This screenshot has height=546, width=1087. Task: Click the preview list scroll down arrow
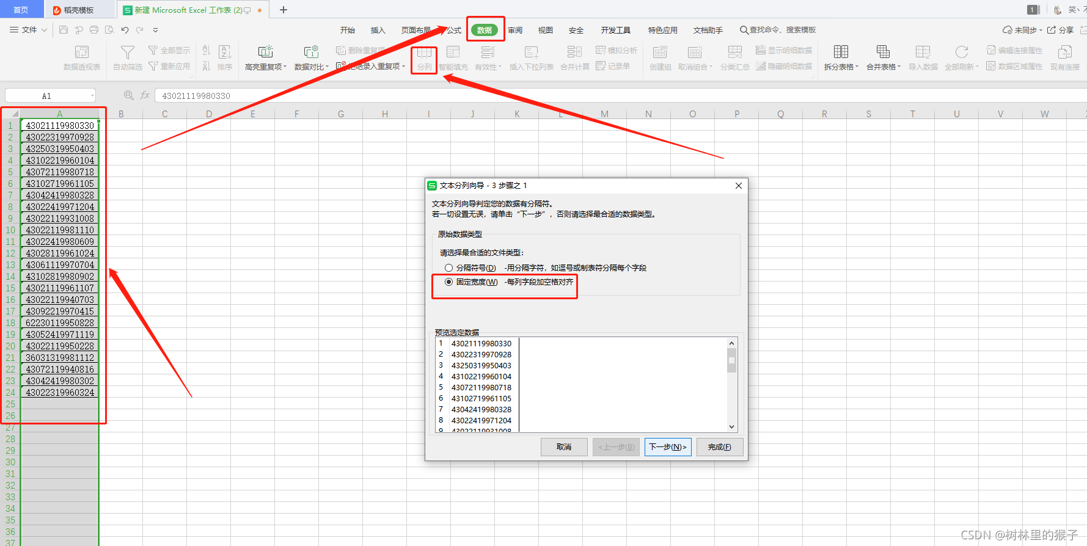731,427
